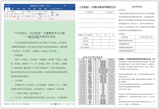Click the Character Border icon
The width and height of the screenshot is (159, 109).
point(30,12)
